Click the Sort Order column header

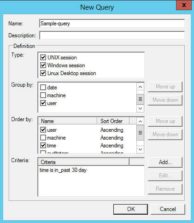point(113,121)
